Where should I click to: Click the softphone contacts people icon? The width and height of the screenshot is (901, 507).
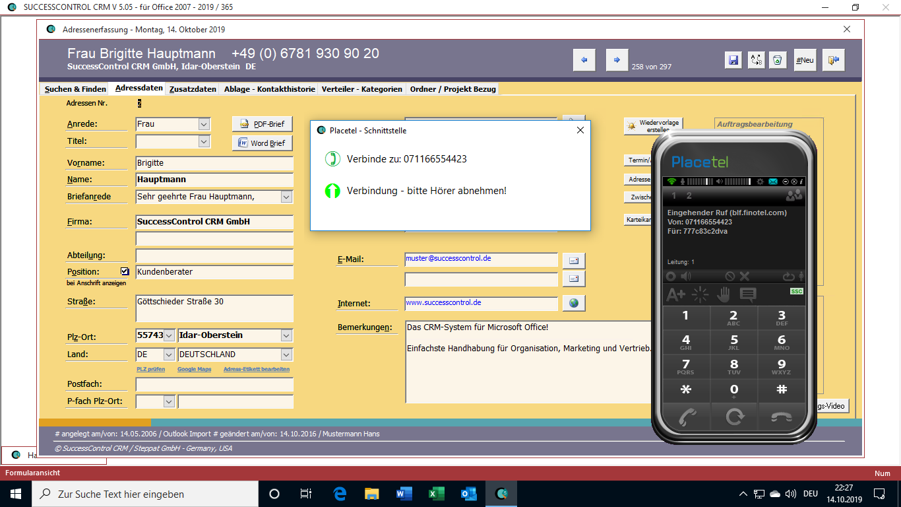pos(794,195)
